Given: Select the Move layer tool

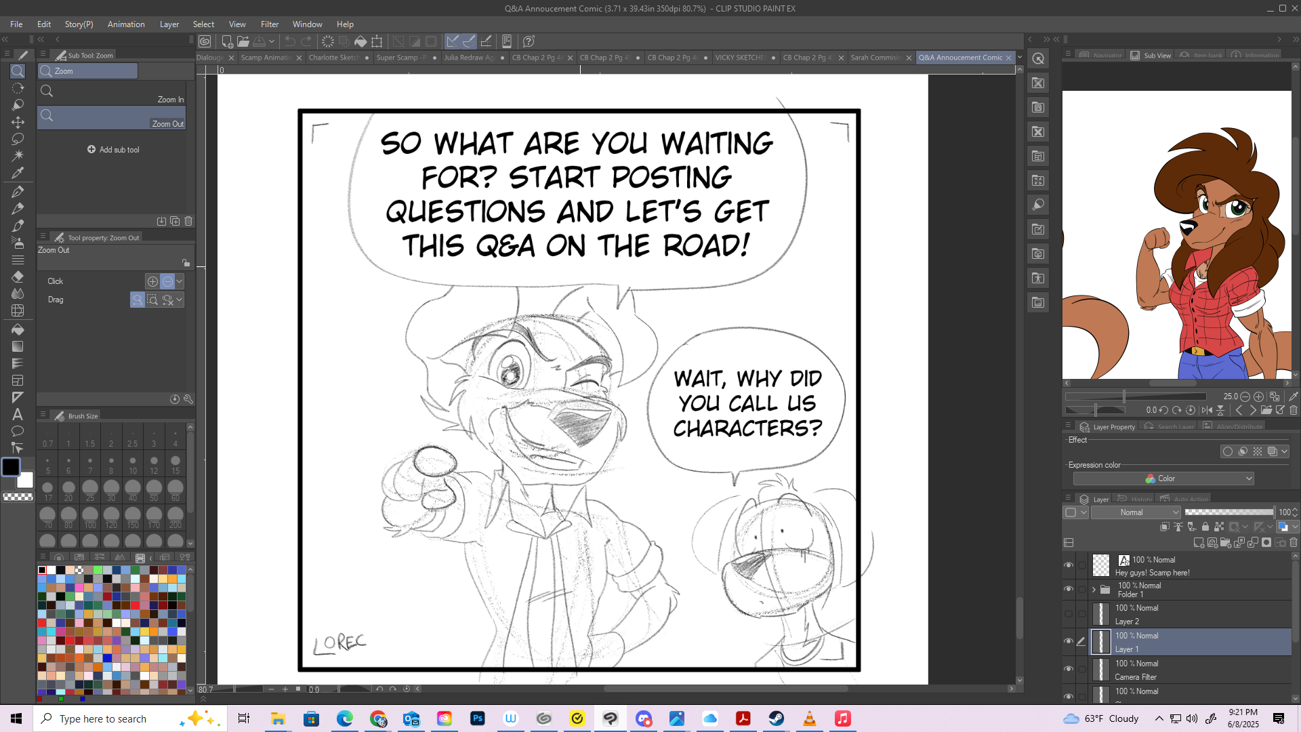Looking at the screenshot, I should 18,122.
